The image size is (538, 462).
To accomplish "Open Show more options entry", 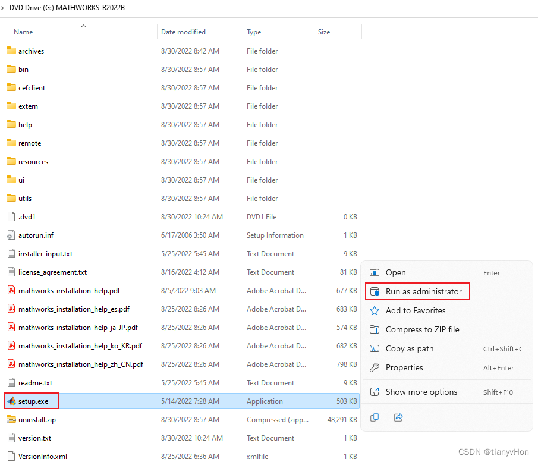I will pyautogui.click(x=421, y=392).
